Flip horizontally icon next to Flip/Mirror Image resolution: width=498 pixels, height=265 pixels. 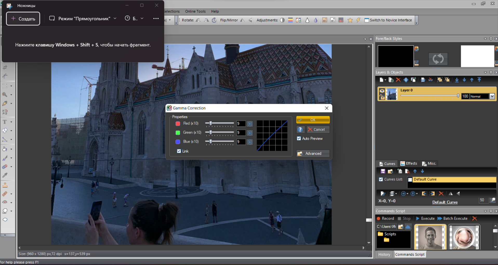coord(242,20)
